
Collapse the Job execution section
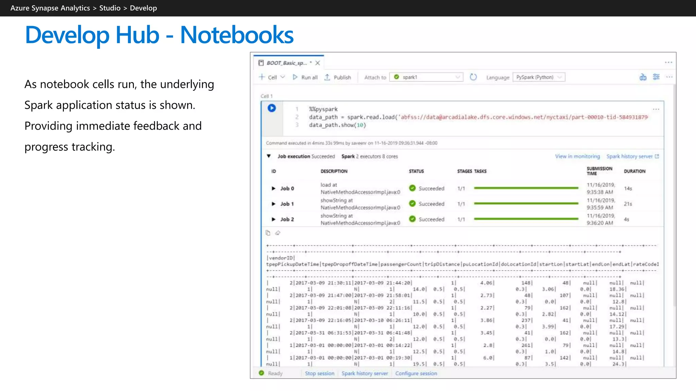point(268,156)
